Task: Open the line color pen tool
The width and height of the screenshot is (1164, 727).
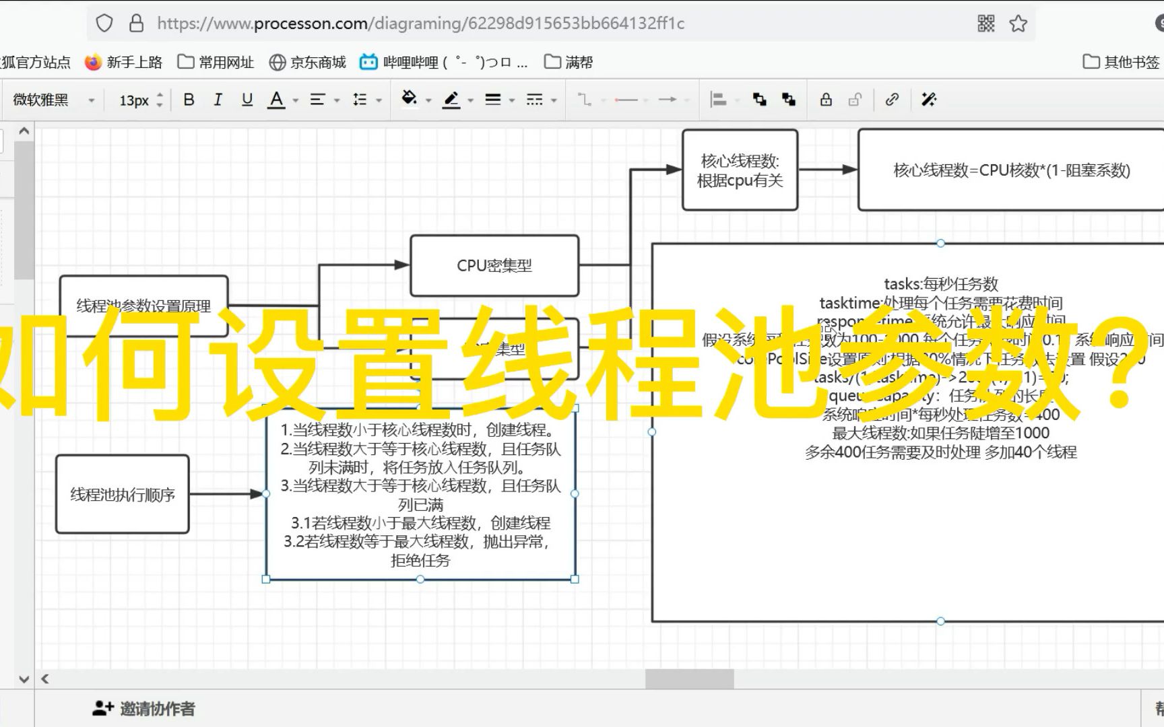Action: pos(451,100)
